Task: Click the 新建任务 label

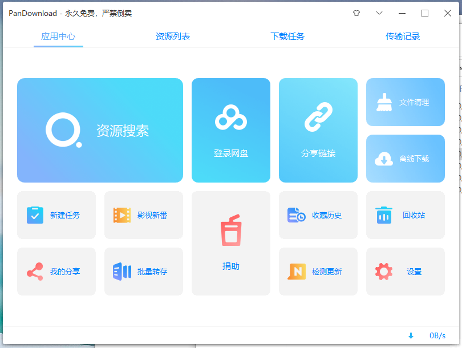Action: coord(65,215)
